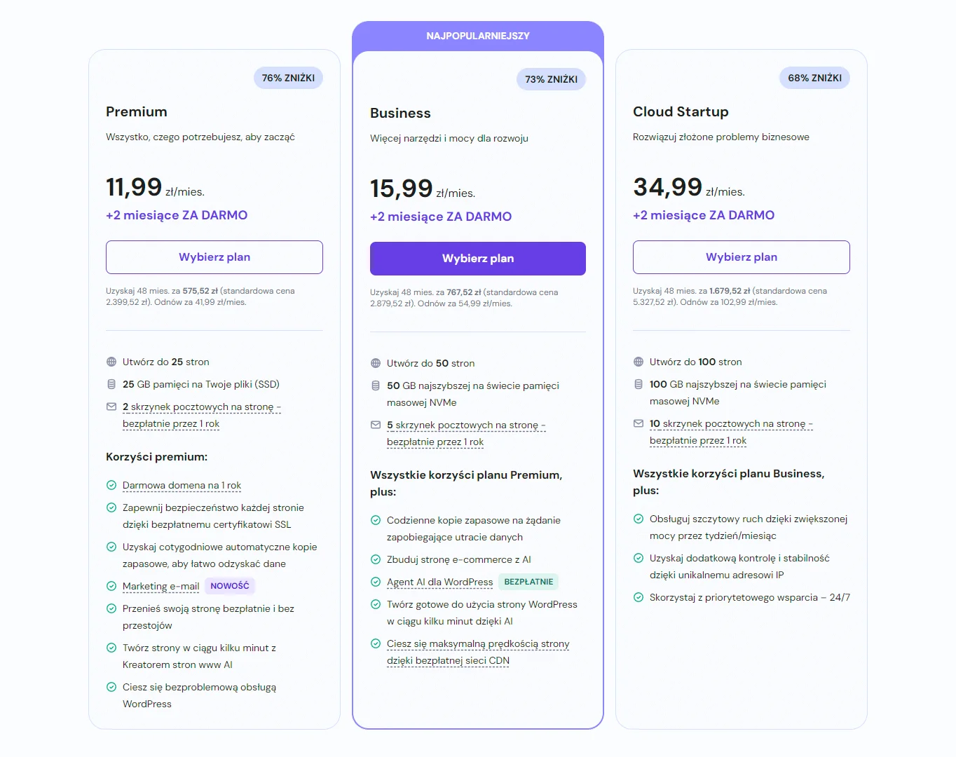Click checkmark beside priorytetowego wsparcia 24/7
956x757 pixels.
[x=639, y=598]
